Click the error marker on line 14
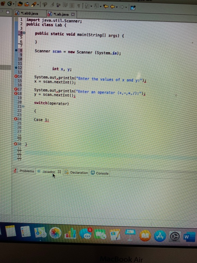This screenshot has width=197, height=263. click(16, 76)
